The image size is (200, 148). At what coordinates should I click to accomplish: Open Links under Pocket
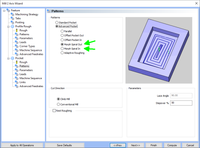tap(22, 82)
